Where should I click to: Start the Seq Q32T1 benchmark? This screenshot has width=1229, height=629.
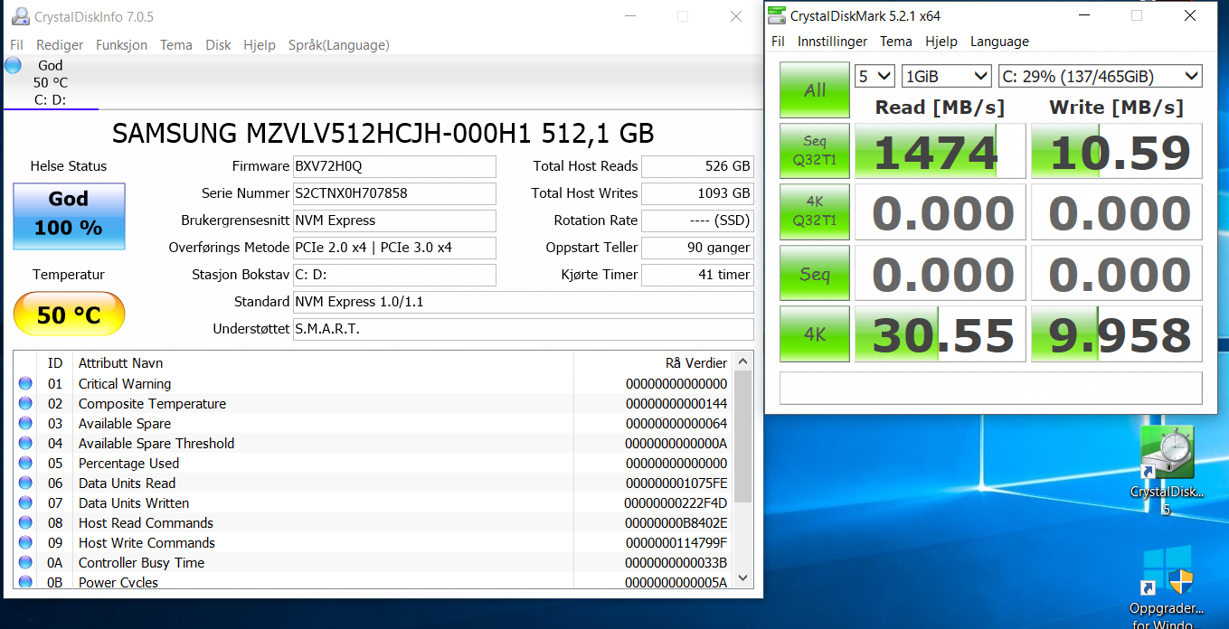(x=815, y=151)
